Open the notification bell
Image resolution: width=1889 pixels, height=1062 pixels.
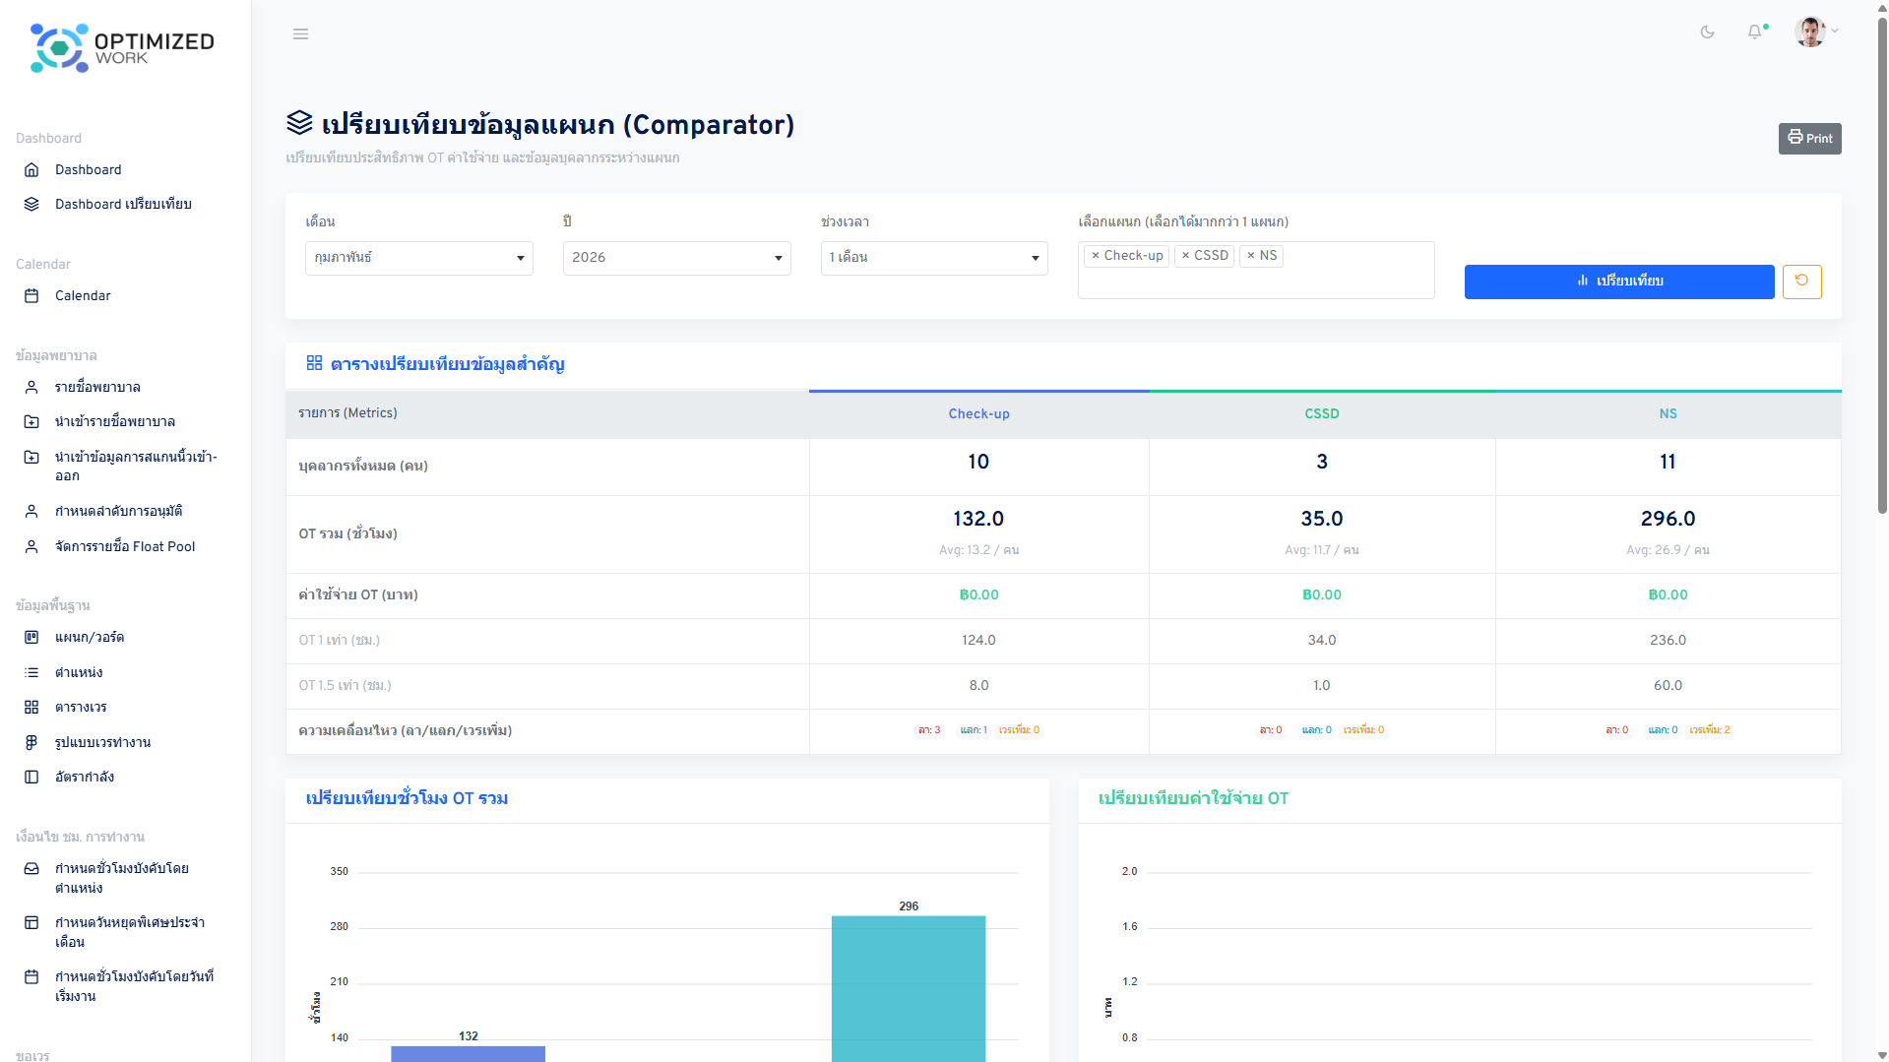click(1755, 31)
